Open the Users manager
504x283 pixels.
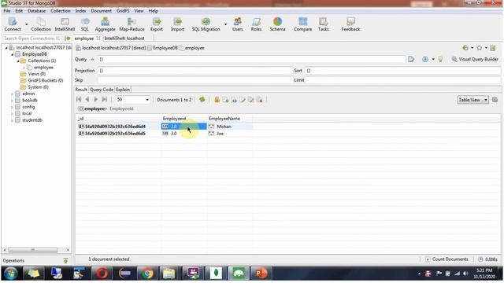tap(238, 24)
